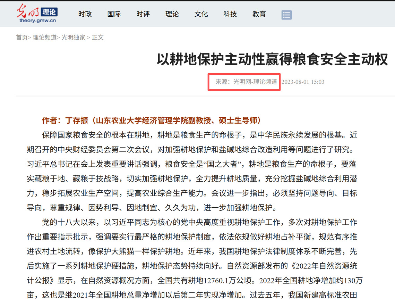The height and width of the screenshot is (299, 395).
Task: Follow the 光明独家 breadcrumb link
Action: click(x=73, y=38)
